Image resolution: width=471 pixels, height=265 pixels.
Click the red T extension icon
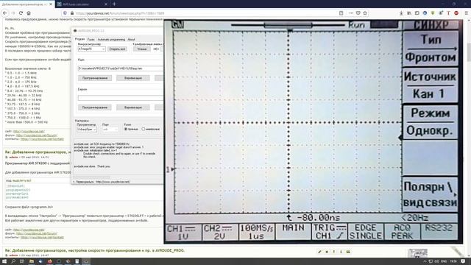448,13
